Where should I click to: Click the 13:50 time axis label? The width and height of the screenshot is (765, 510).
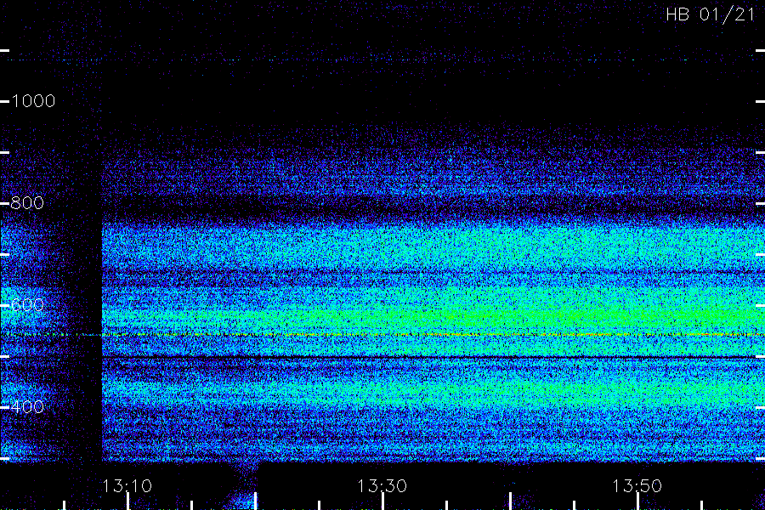pos(637,486)
